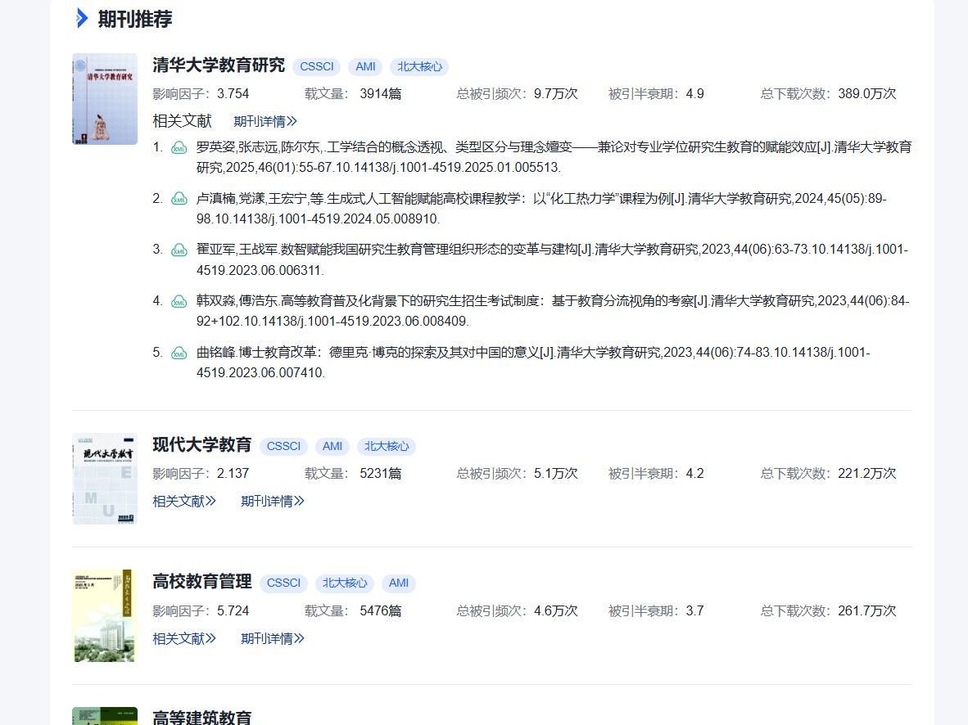Click the 高校教育管理 journal title
The height and width of the screenshot is (725, 968).
pos(202,582)
